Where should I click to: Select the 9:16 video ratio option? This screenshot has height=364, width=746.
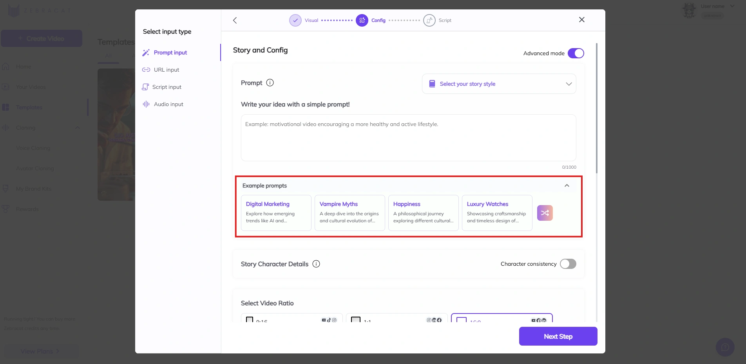(x=292, y=318)
